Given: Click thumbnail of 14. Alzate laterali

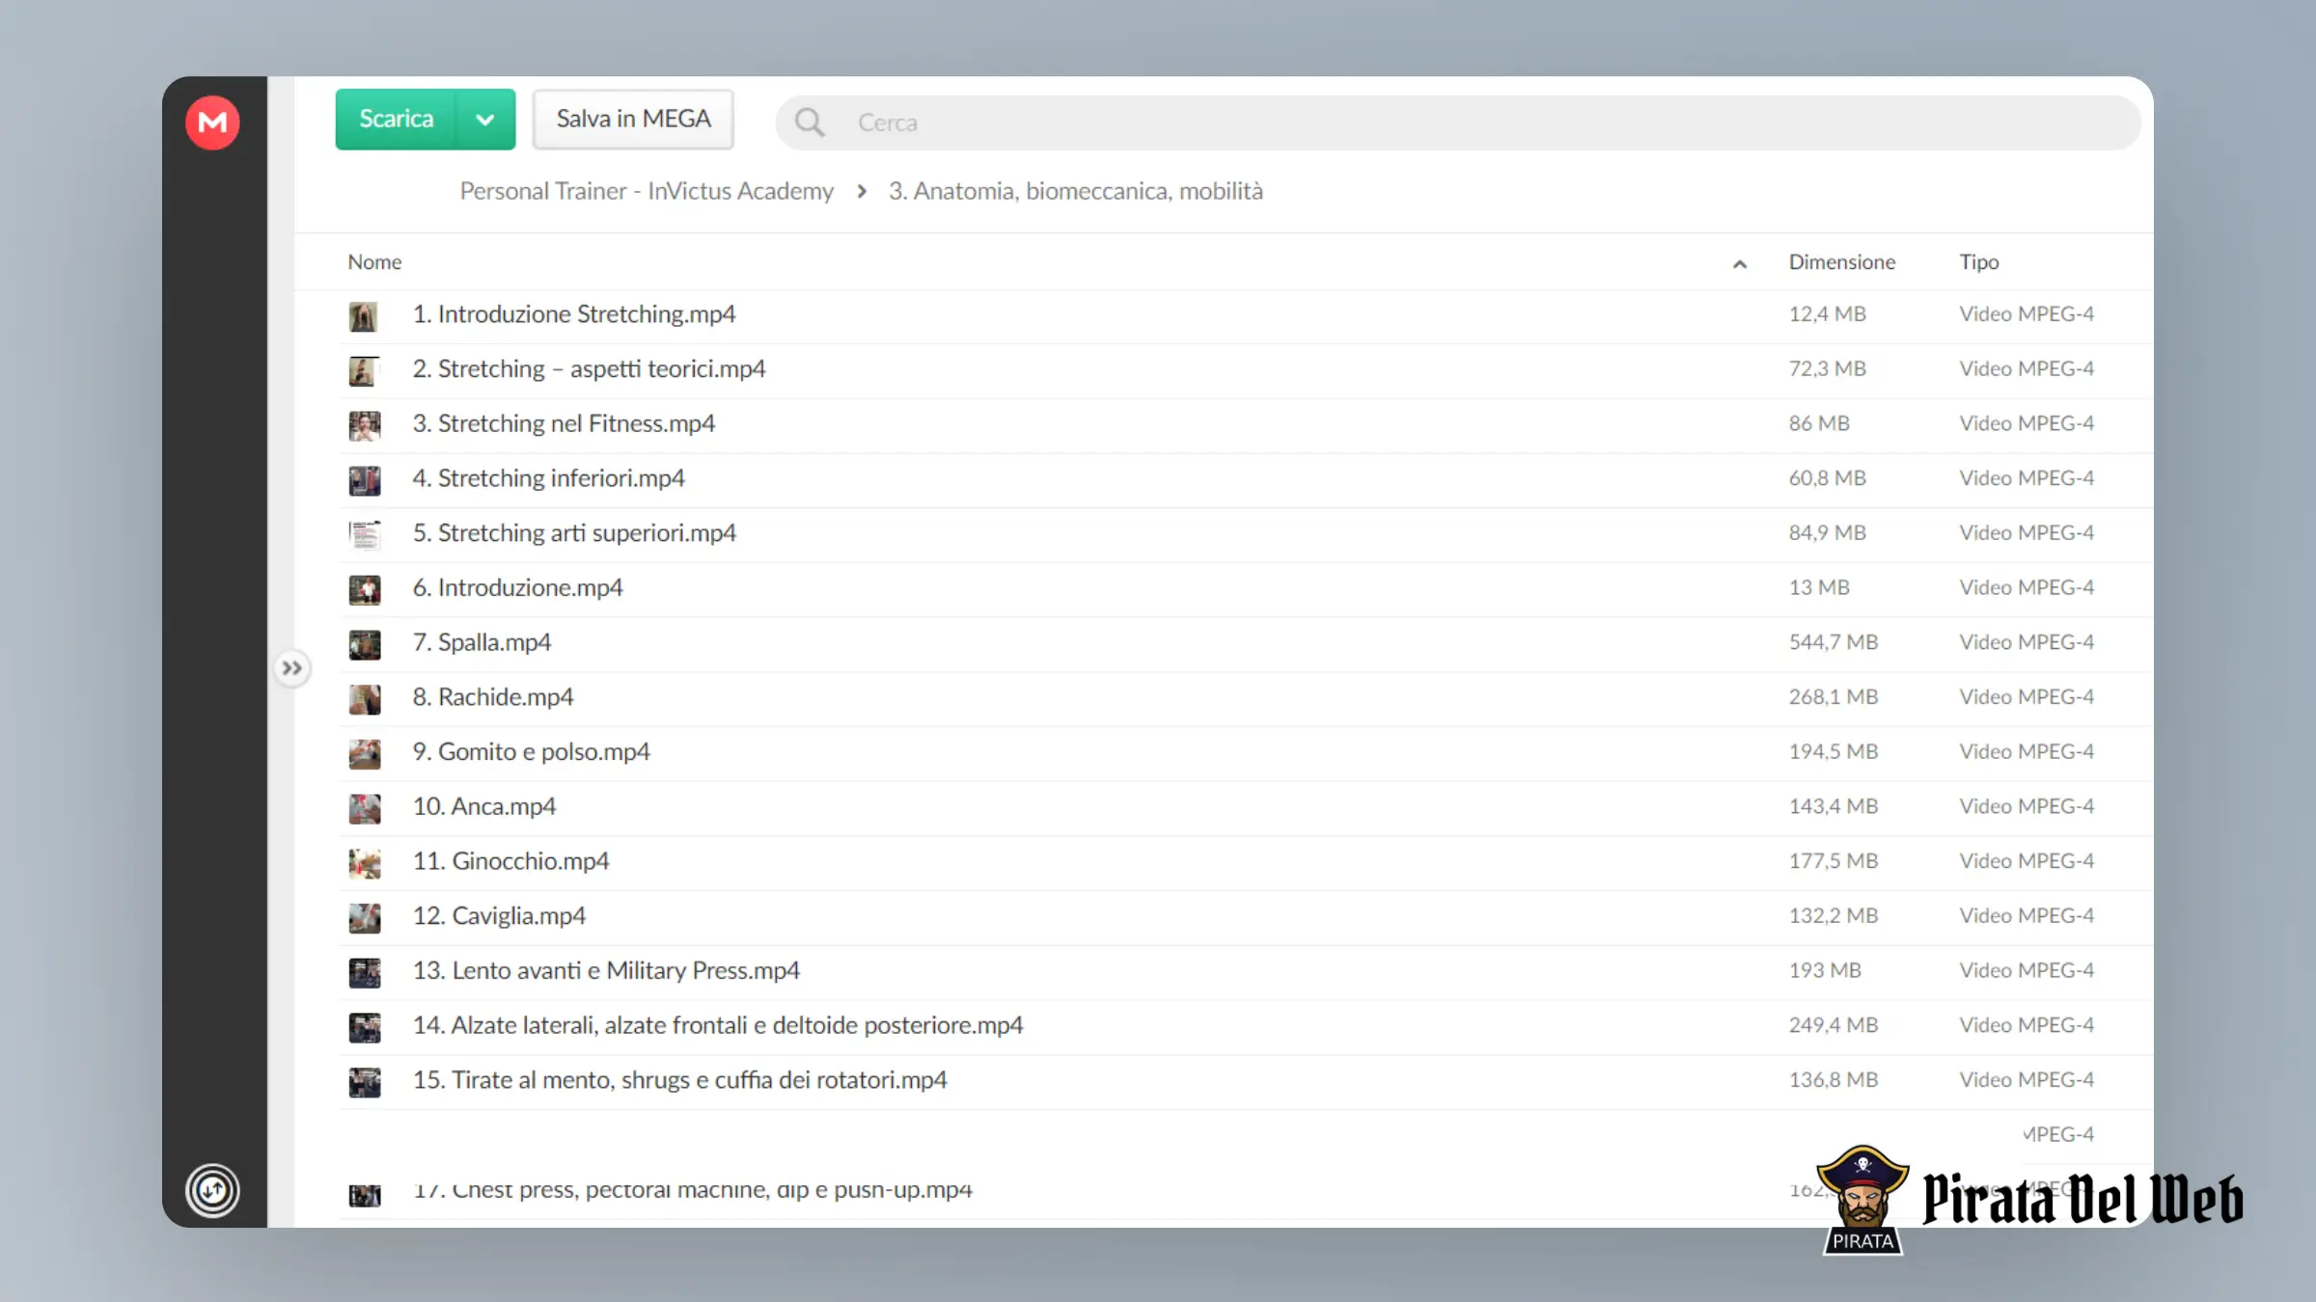Looking at the screenshot, I should [x=364, y=1027].
